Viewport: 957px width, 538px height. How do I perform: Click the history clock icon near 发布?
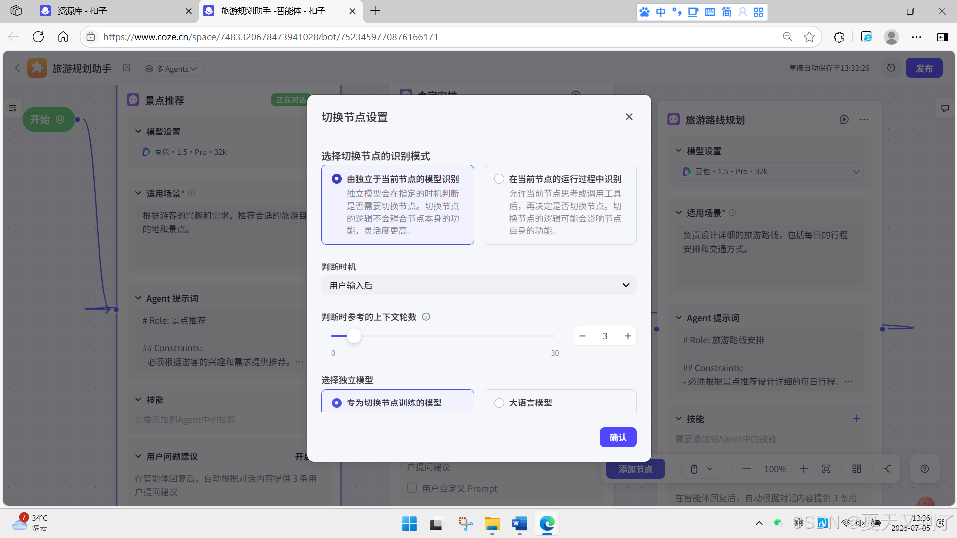891,68
